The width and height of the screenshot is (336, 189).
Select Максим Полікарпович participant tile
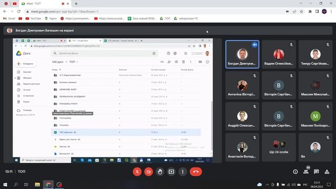click(x=315, y=117)
